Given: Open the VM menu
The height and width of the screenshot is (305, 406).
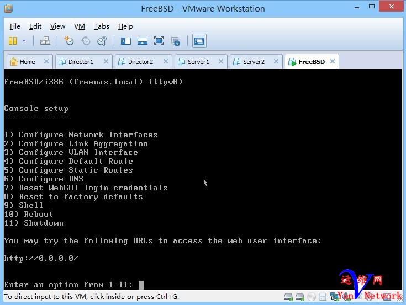Looking at the screenshot, I should pyautogui.click(x=79, y=26).
